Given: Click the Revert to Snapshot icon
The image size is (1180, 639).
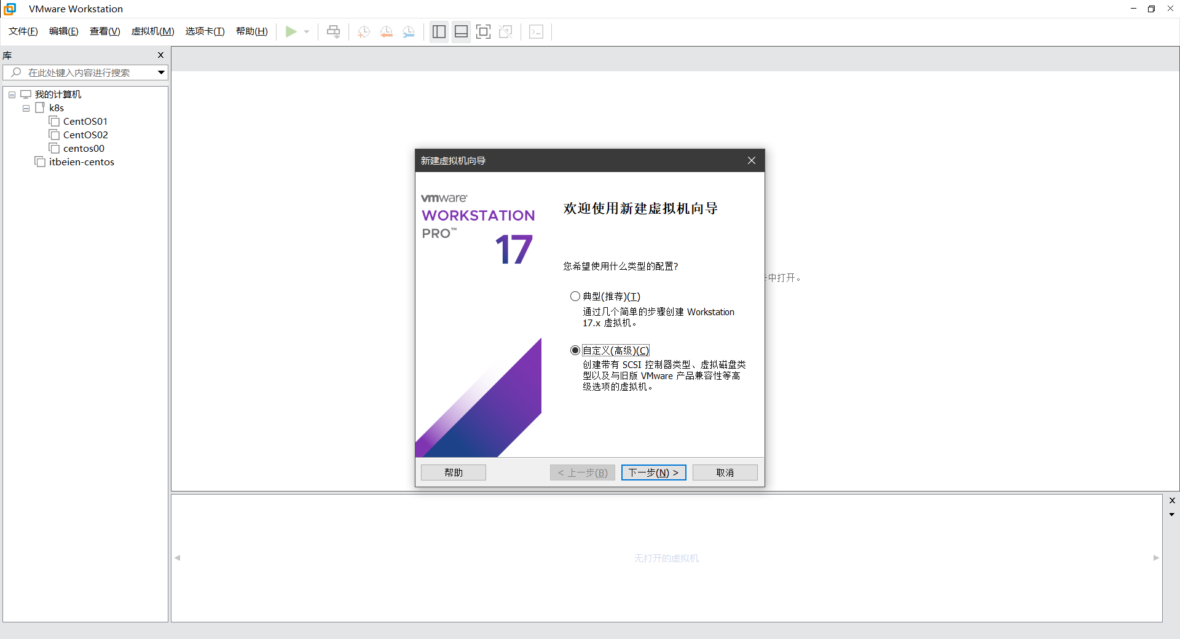Looking at the screenshot, I should coord(386,32).
